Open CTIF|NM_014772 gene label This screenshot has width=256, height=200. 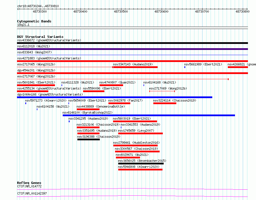click(x=29, y=186)
